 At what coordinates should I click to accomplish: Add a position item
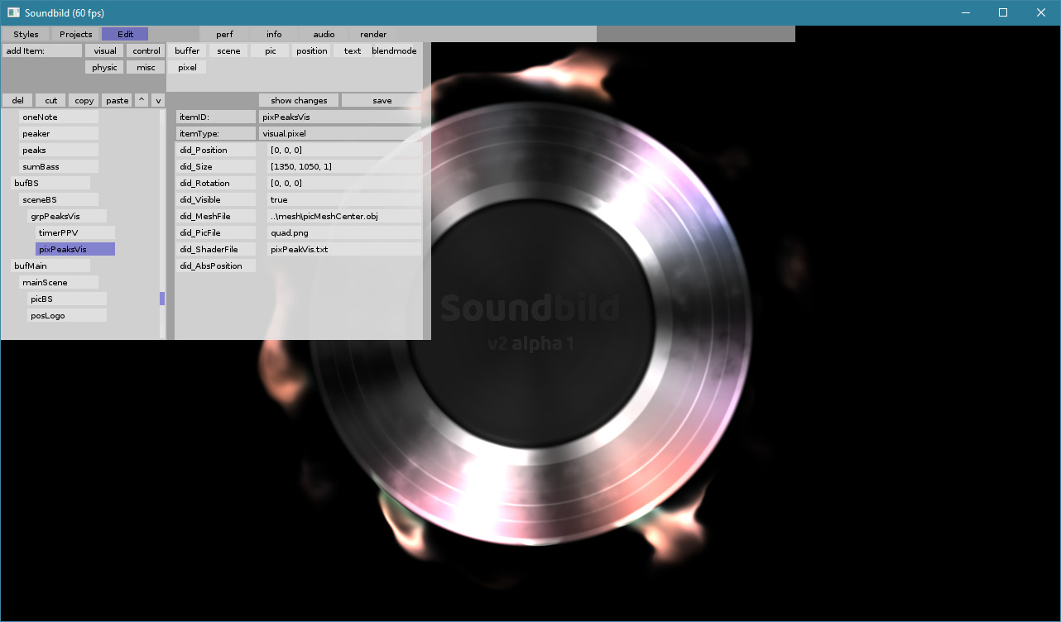311,50
